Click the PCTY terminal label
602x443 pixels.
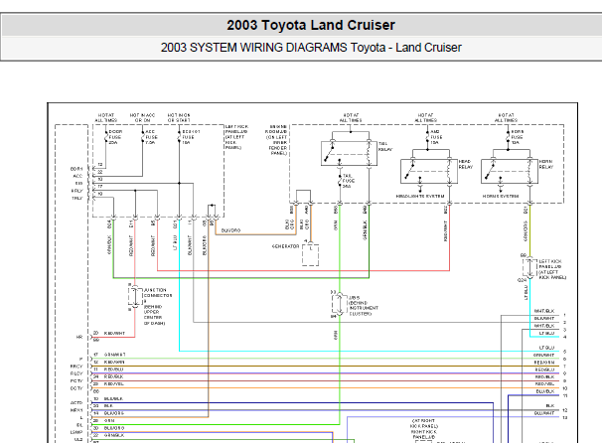(x=76, y=380)
